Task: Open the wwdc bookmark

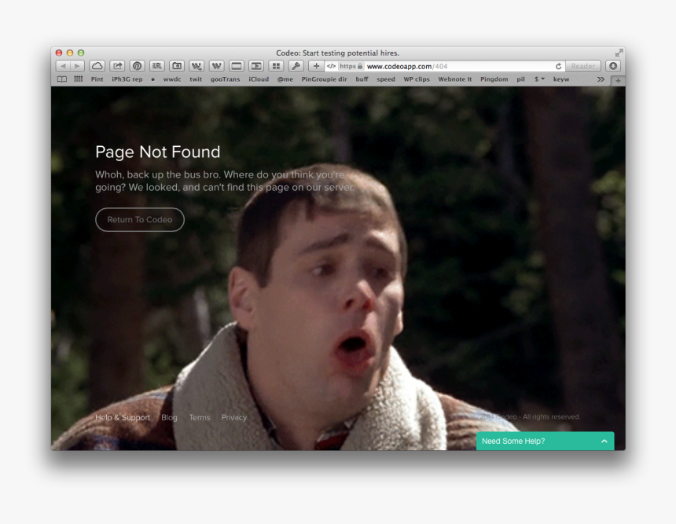Action: pyautogui.click(x=172, y=79)
